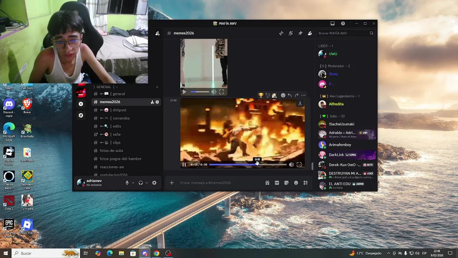458x258 pixels.
Task: Open microphone input options dropdown arrow
Action: point(133,183)
